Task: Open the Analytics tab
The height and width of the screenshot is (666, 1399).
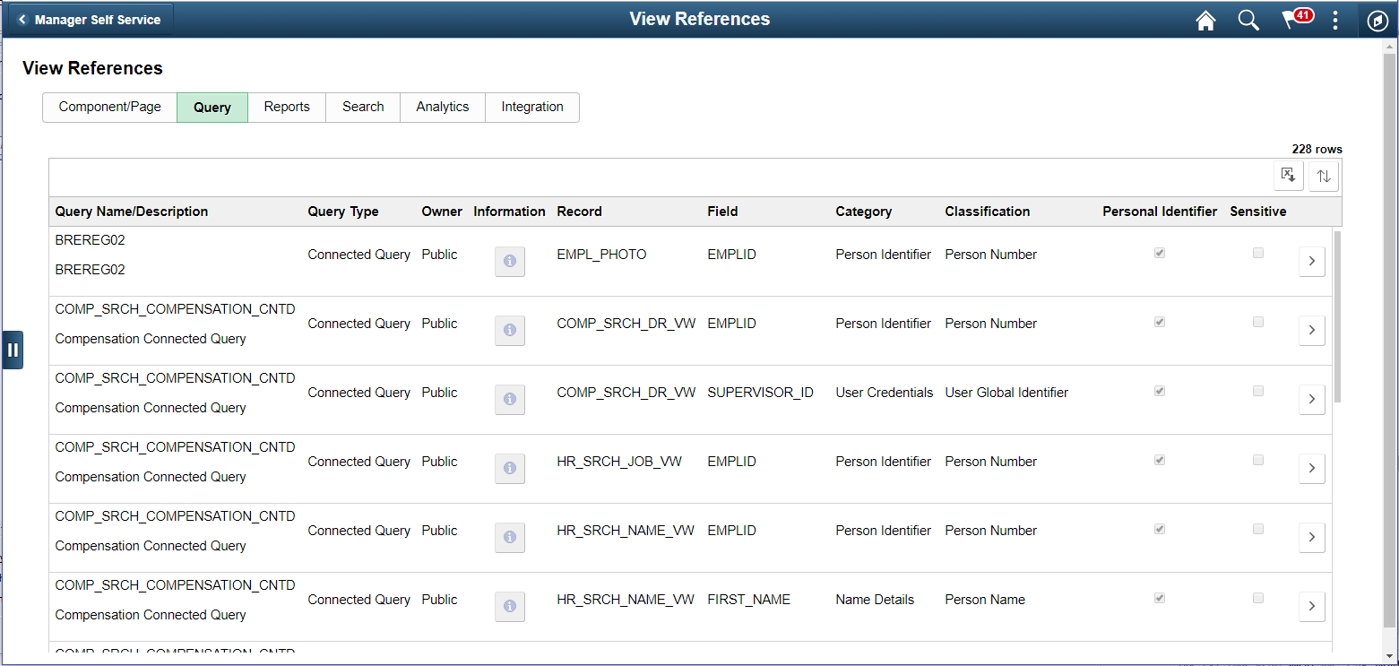Action: pyautogui.click(x=442, y=107)
